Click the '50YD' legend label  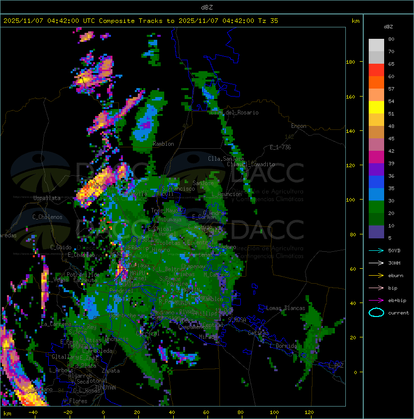click(x=394, y=250)
